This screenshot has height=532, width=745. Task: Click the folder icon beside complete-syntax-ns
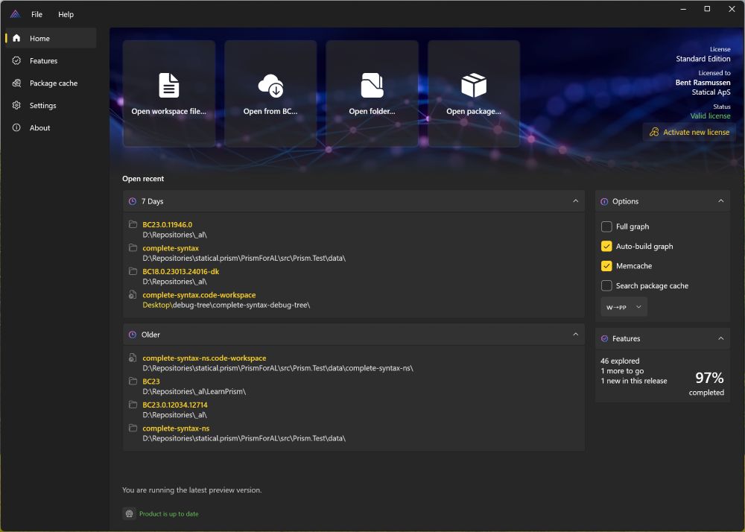click(x=133, y=428)
